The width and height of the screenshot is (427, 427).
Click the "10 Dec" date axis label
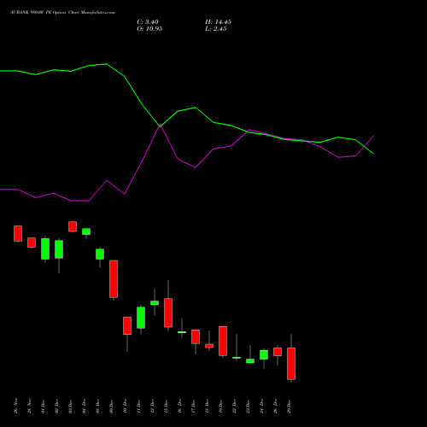point(126,407)
